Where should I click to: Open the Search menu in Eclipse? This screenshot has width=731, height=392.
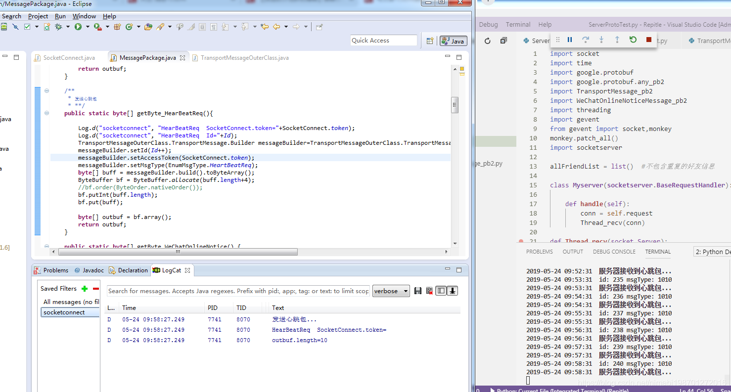tap(11, 16)
